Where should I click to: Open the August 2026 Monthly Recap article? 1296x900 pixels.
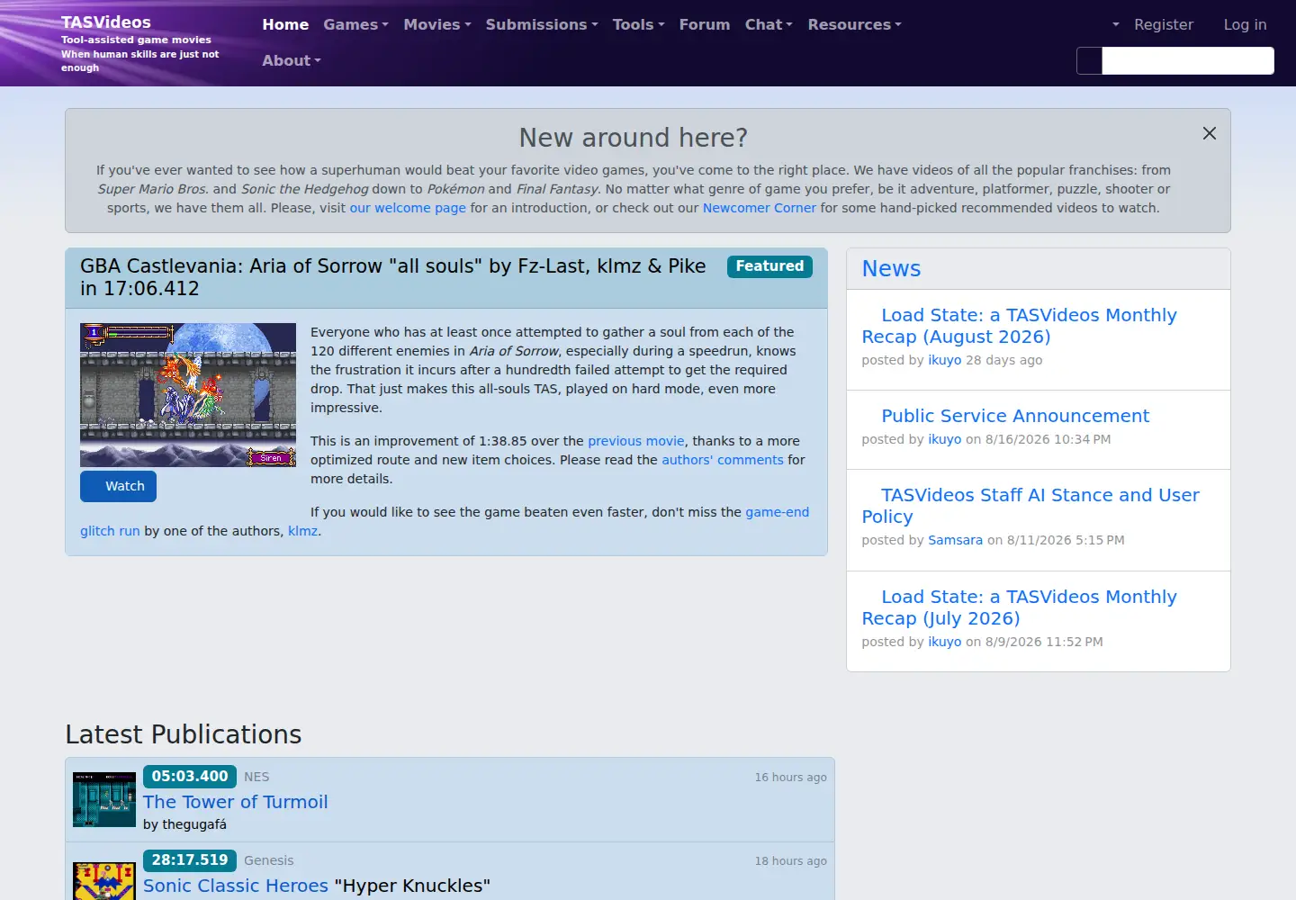click(x=1020, y=326)
